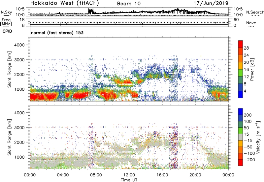Select the "12" label on power color bar
The height and width of the screenshot is (182, 264).
click(246, 77)
